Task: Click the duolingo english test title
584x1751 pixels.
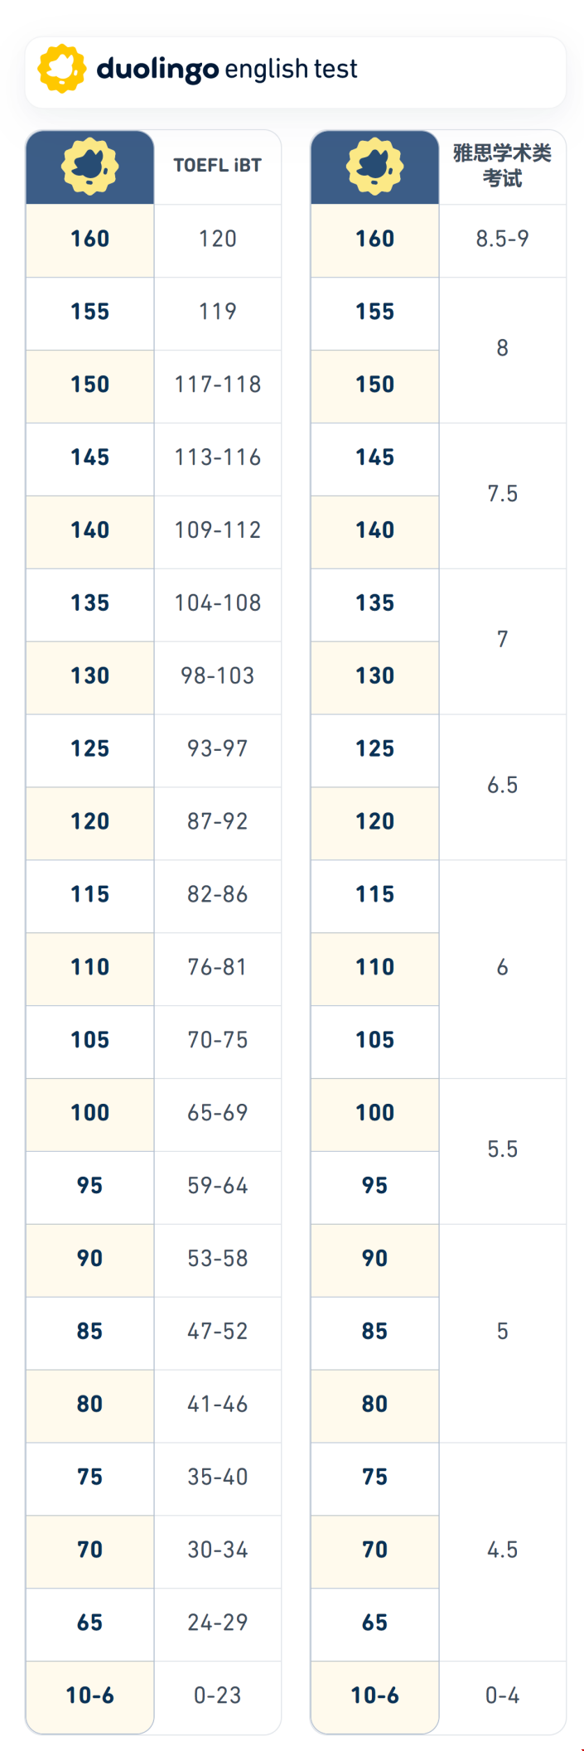Action: 227,69
